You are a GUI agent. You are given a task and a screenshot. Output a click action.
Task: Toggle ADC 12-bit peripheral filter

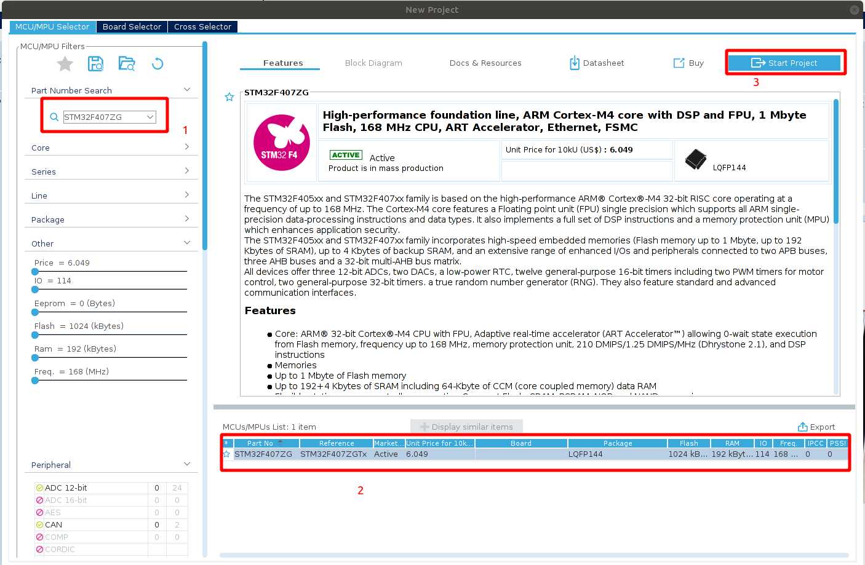tap(39, 488)
